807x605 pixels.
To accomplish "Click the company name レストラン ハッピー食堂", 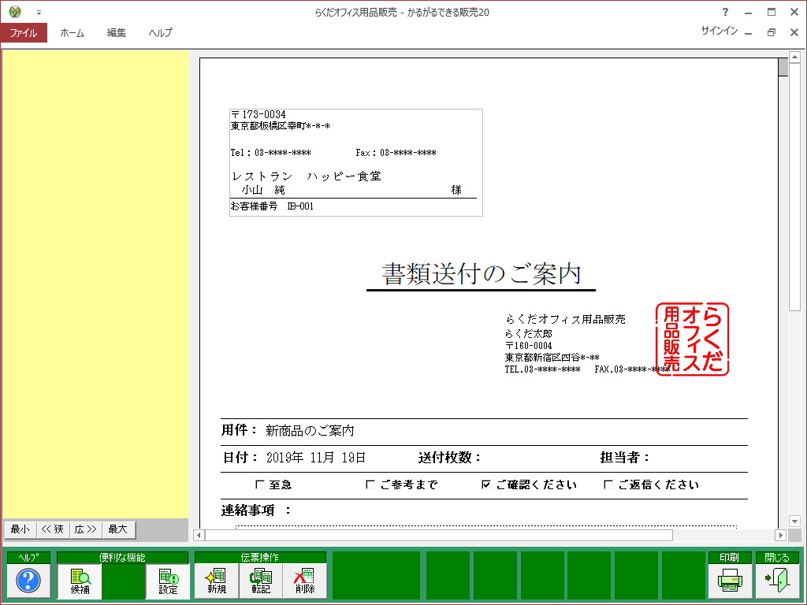I will (307, 176).
